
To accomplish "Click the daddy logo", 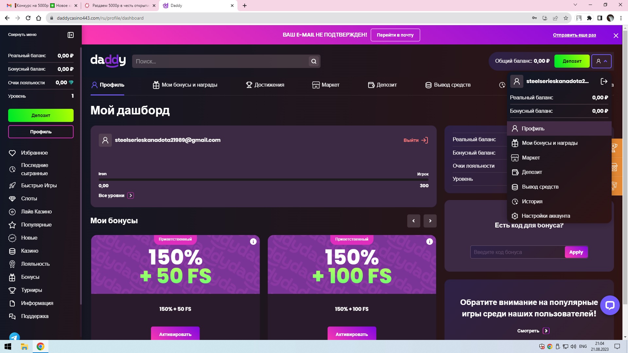I will tap(108, 61).
